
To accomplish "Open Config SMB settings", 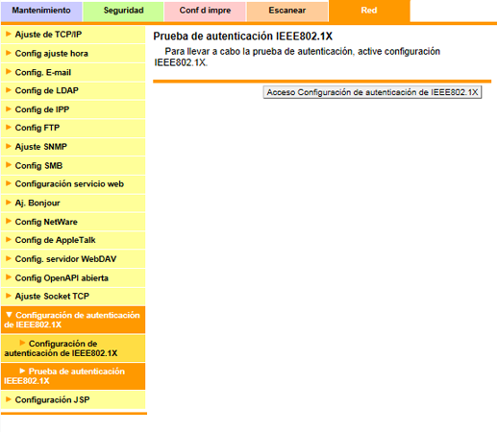I will [73, 165].
